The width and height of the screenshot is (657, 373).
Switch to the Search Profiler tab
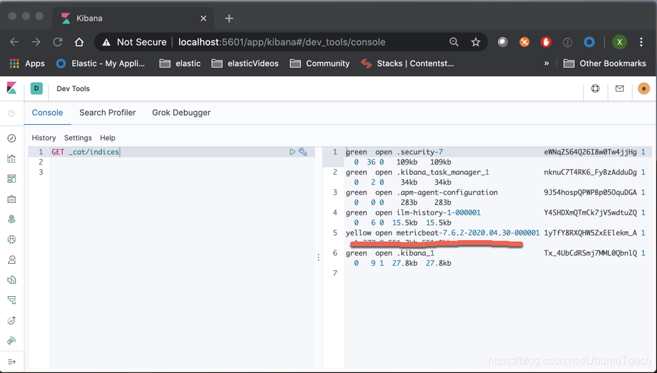(107, 113)
